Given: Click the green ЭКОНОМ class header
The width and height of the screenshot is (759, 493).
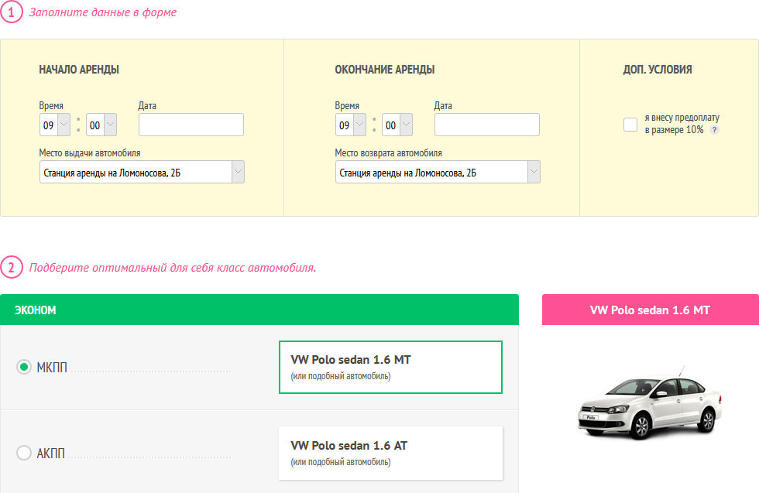Looking at the screenshot, I should [259, 310].
